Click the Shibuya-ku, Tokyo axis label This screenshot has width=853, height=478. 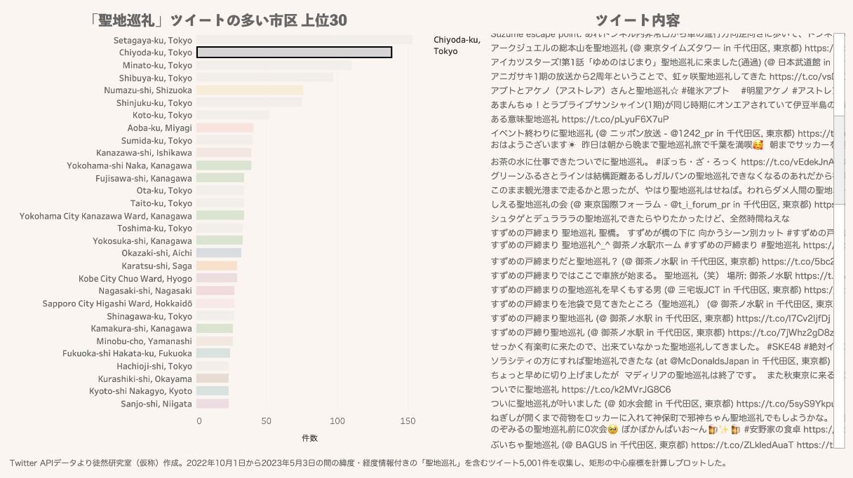tap(155, 78)
